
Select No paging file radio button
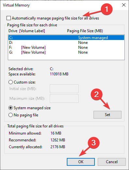(10, 115)
